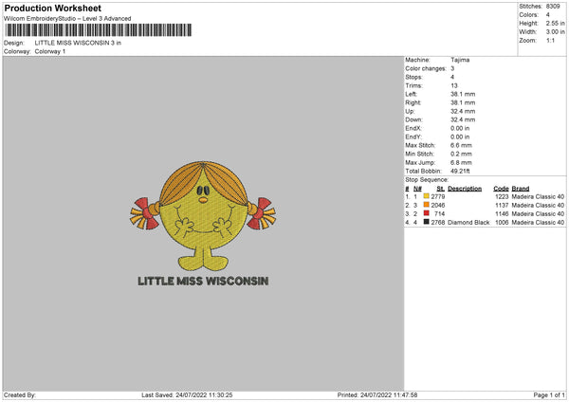The image size is (569, 402).
Task: Click design name 'LITTLE MISS WISCONSIN 3 in'
Action: (x=78, y=43)
